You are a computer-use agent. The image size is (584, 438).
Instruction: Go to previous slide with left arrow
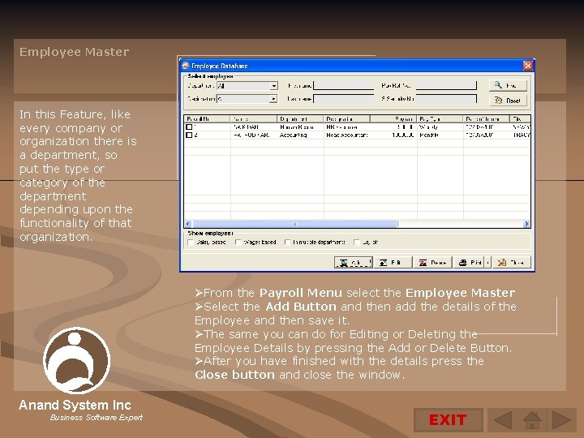(502, 420)
